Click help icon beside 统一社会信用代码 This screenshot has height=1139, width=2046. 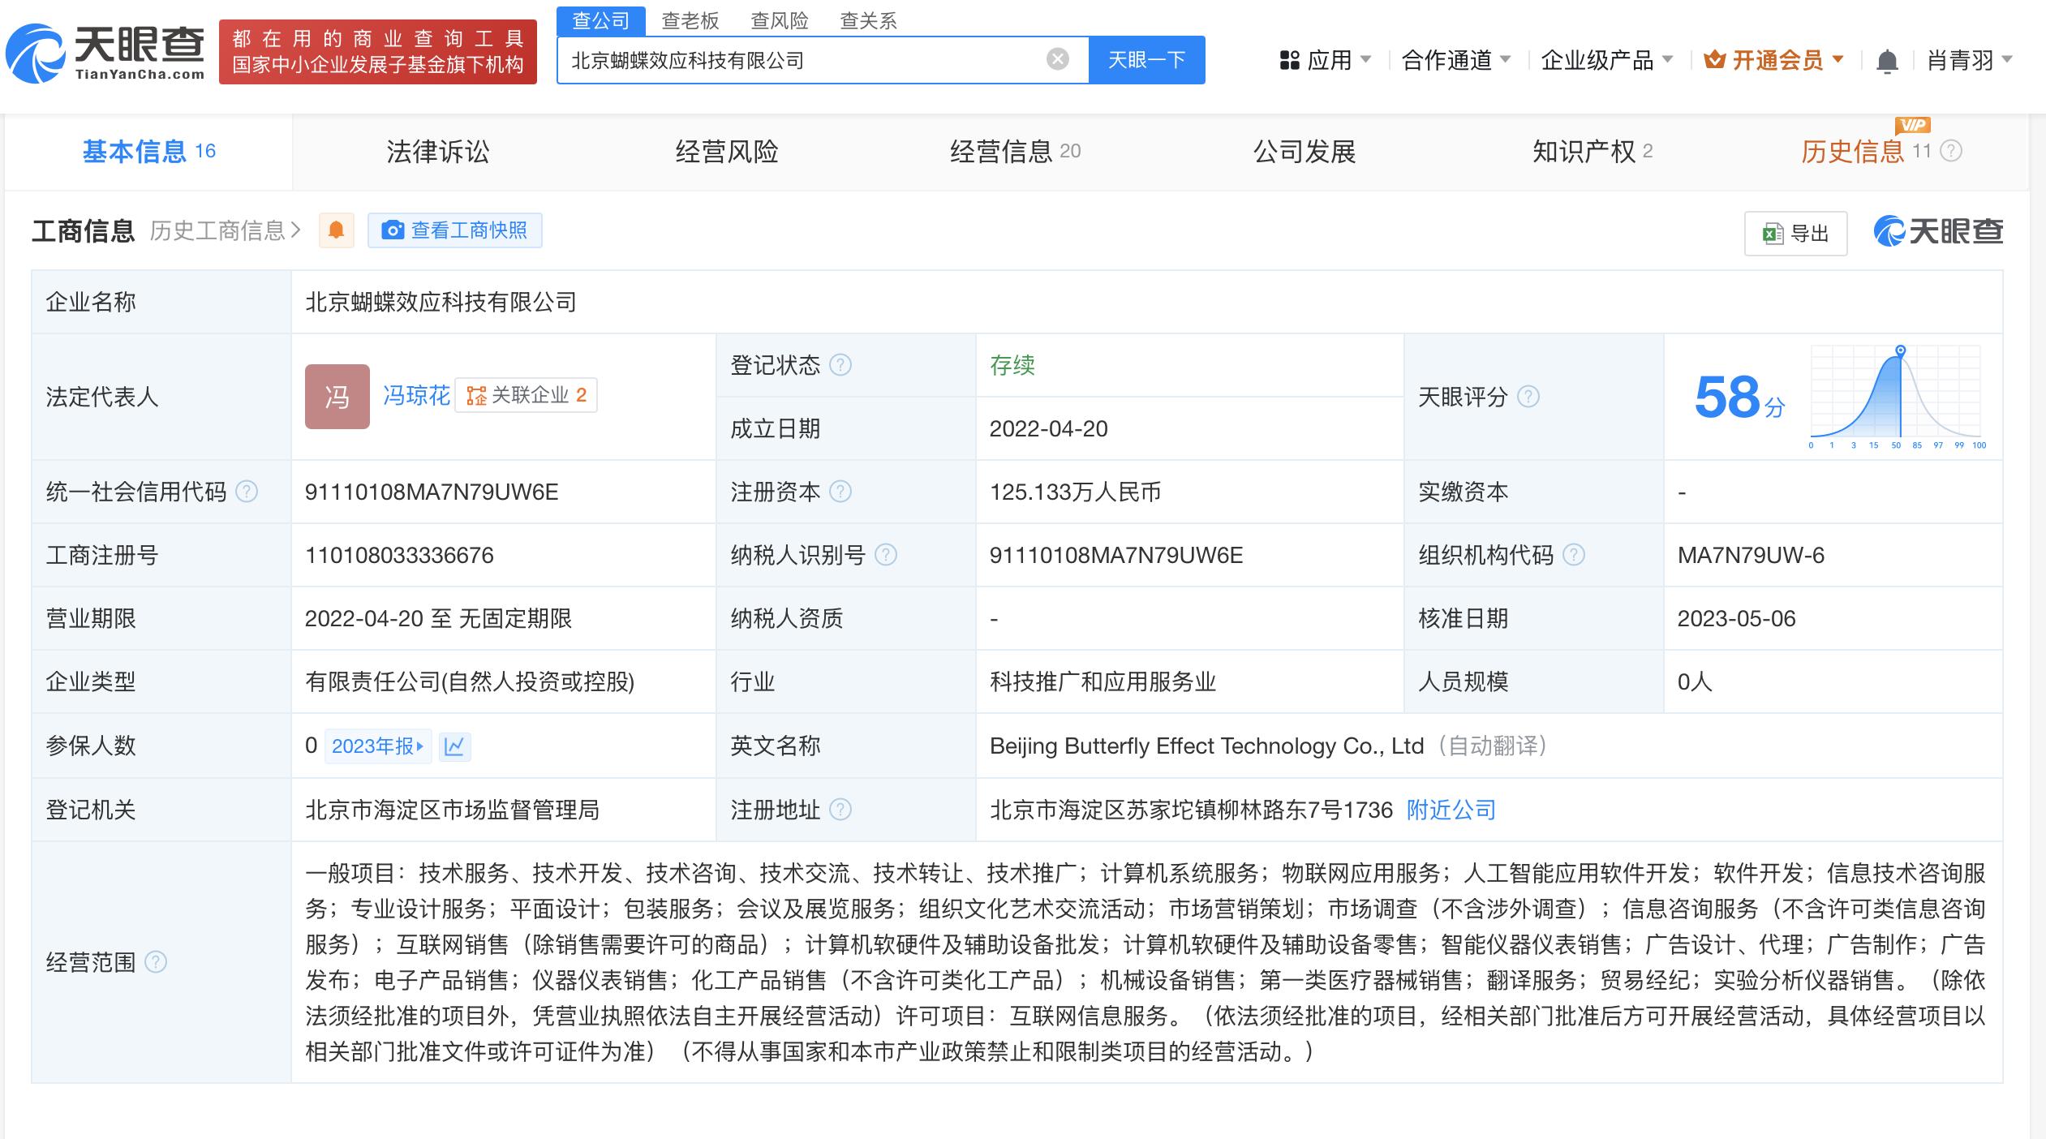pyautogui.click(x=246, y=492)
